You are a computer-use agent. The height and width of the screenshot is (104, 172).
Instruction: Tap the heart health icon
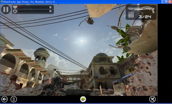(x=15, y=7)
